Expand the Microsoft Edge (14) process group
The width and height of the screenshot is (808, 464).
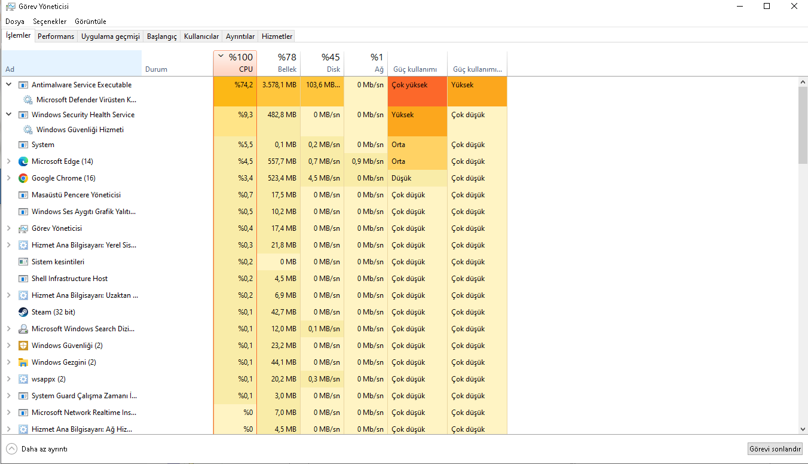[x=8, y=161]
